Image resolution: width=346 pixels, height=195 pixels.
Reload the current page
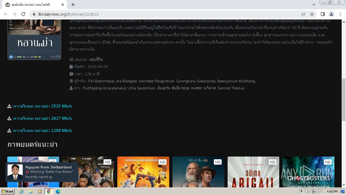click(x=23, y=14)
